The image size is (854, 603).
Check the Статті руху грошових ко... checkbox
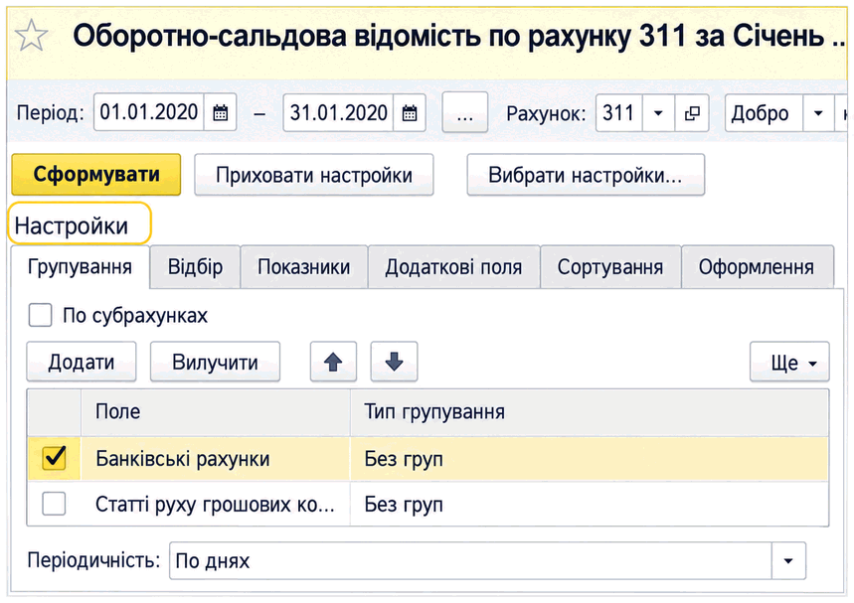54,504
